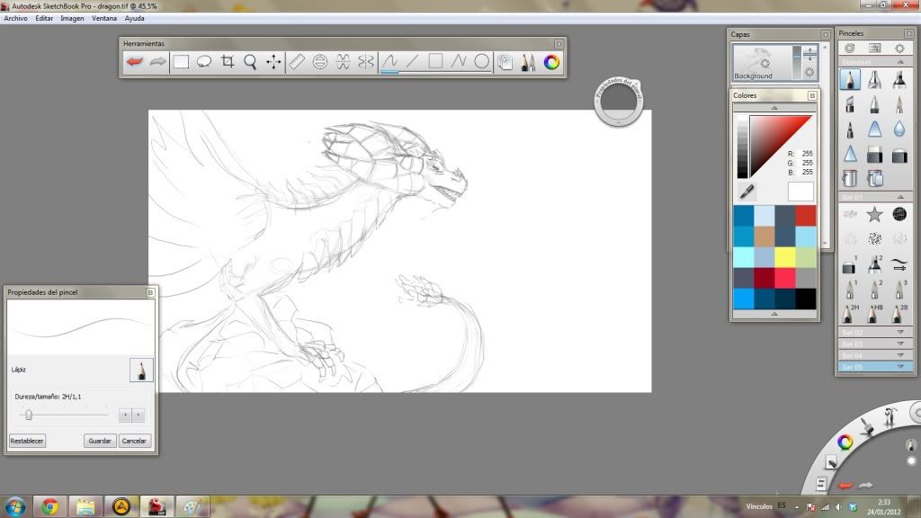
Task: Select the star shape brush in Set 01
Action: click(x=874, y=214)
